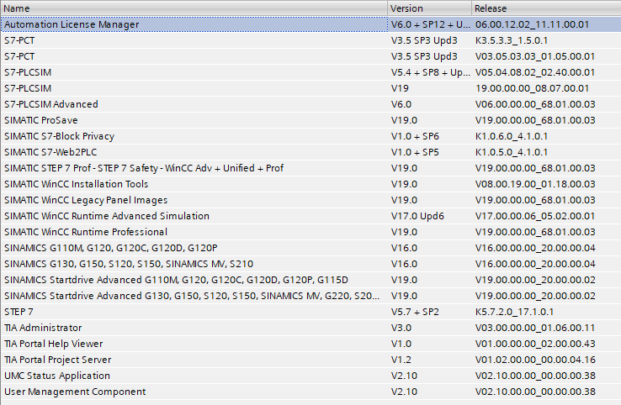This screenshot has width=621, height=405.
Task: Select the User Management Component row
Action: pos(310,392)
